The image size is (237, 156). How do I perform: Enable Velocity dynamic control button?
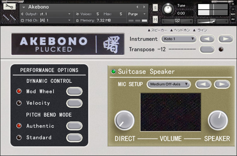[74, 103]
